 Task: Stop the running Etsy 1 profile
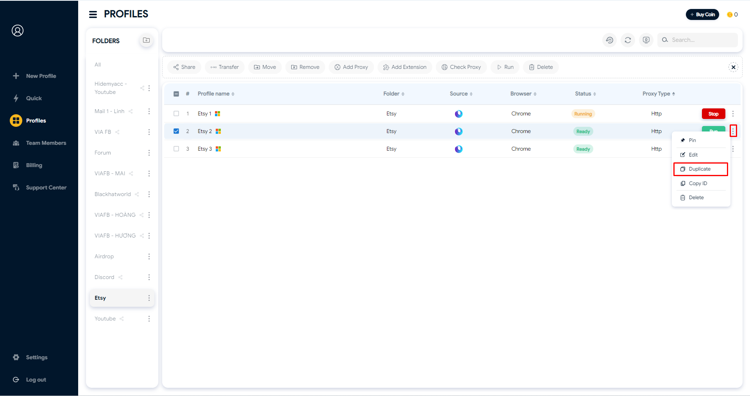coord(713,114)
